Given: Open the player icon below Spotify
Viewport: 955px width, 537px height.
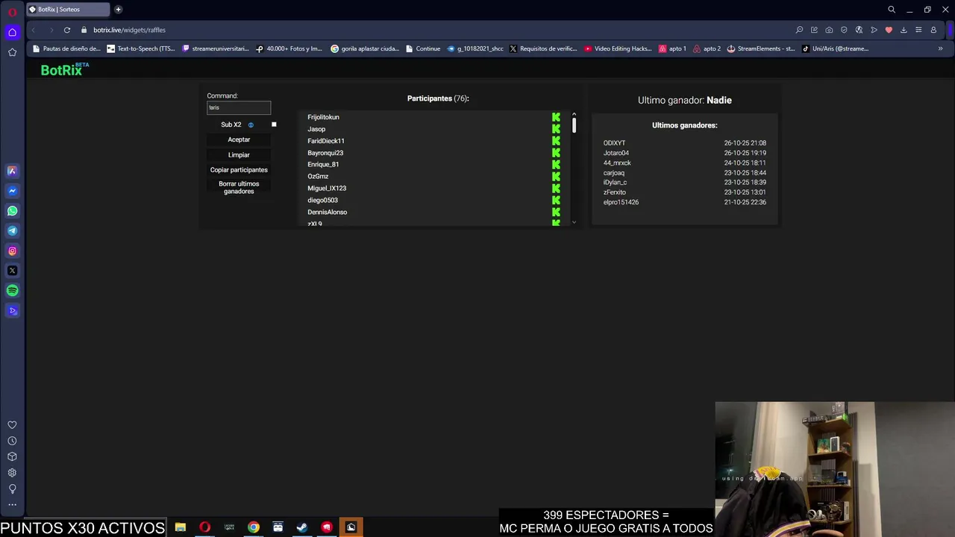Looking at the screenshot, I should (x=12, y=311).
